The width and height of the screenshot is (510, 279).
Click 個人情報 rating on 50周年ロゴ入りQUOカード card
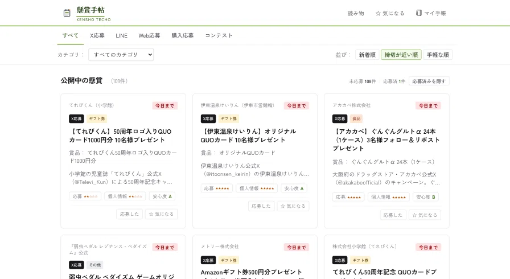tap(125, 196)
